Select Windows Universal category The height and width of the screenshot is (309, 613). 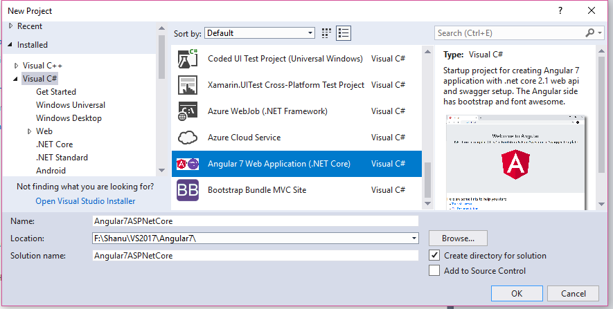click(x=71, y=105)
